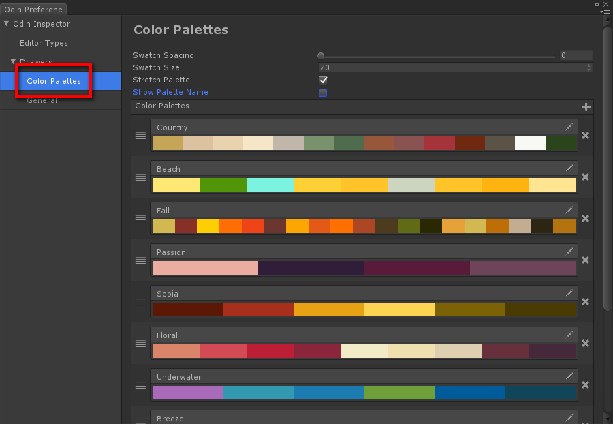
Task: Delete the Beach palette
Action: coord(585,177)
